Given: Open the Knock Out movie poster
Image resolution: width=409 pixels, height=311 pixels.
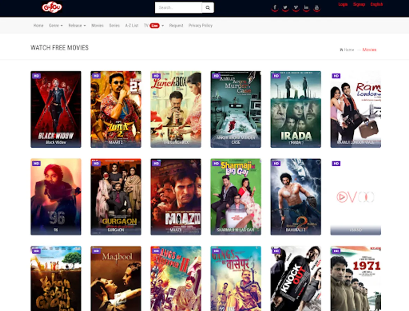Looking at the screenshot, I should click(296, 279).
